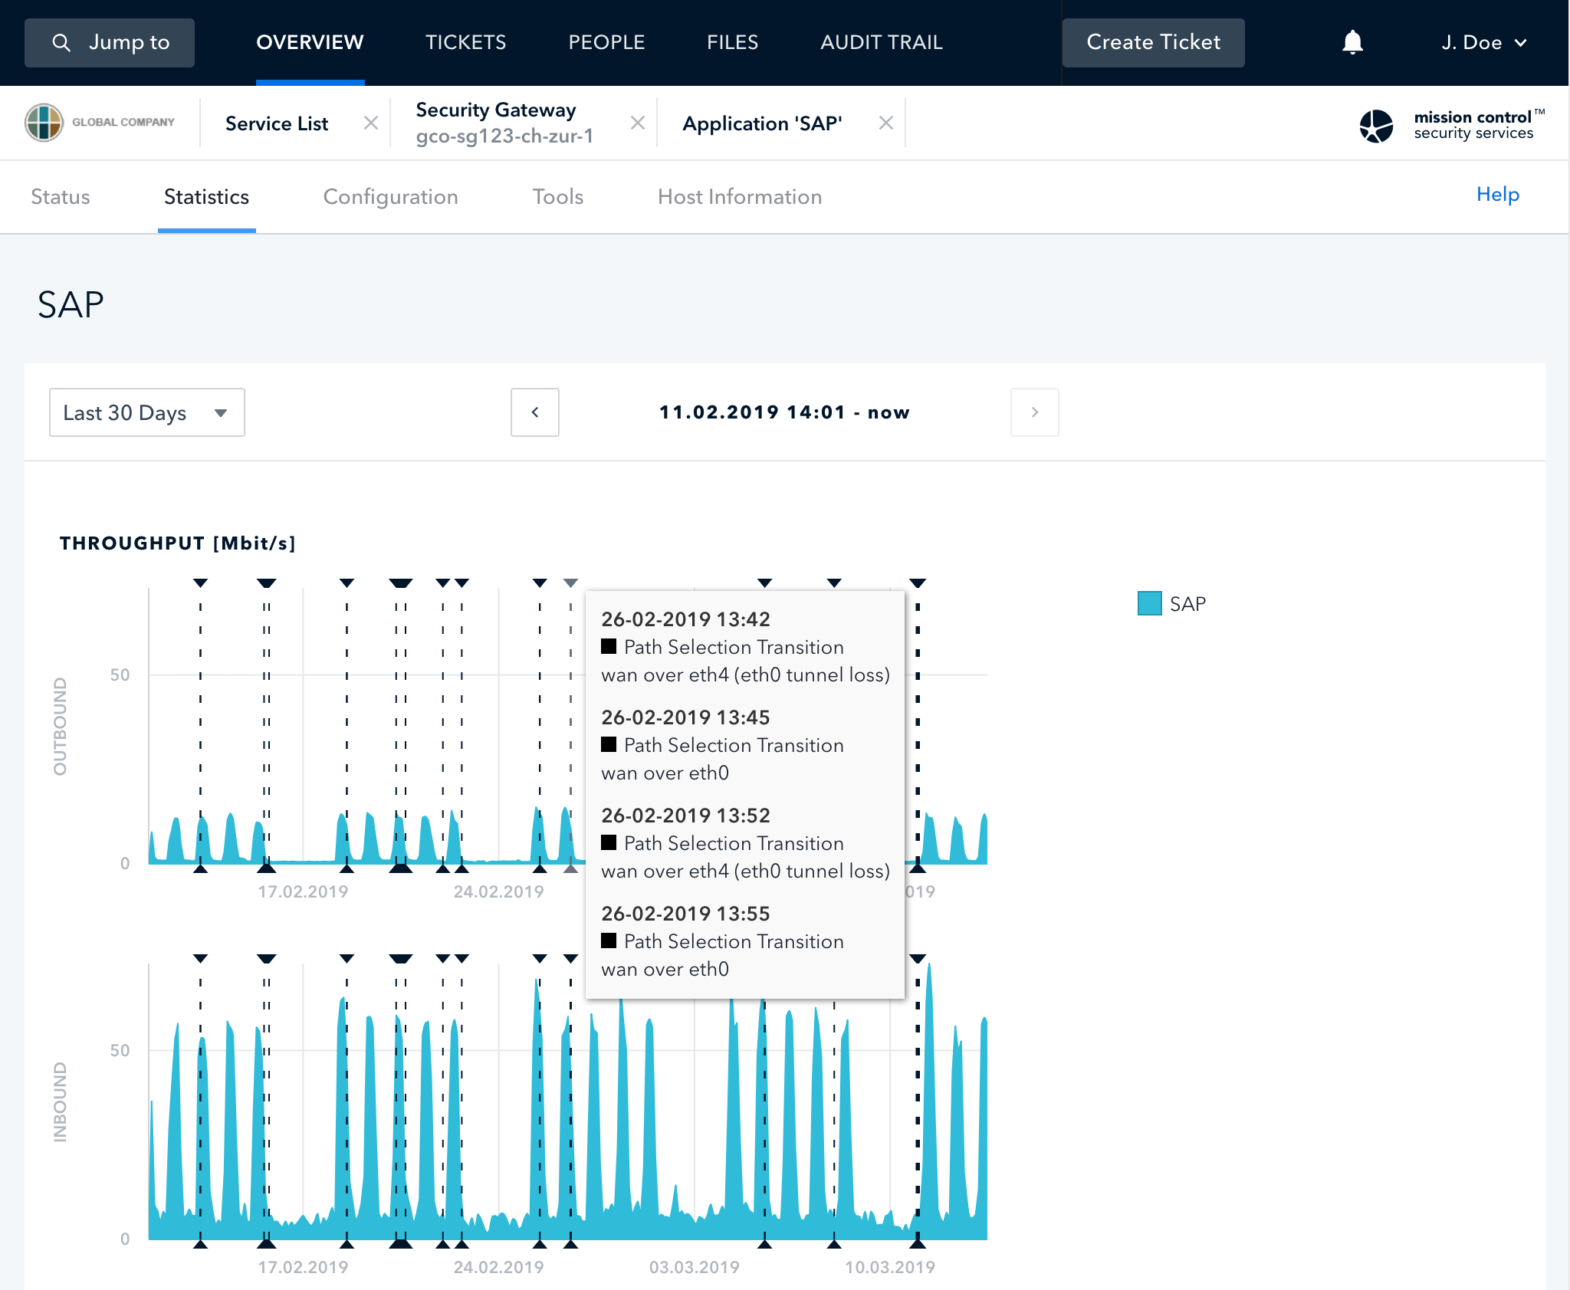Open the Last 30 Days dropdown
This screenshot has width=1570, height=1290.
[147, 412]
